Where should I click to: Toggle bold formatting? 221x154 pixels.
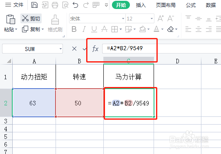tap(74, 29)
